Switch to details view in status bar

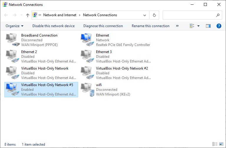[x=215, y=144]
